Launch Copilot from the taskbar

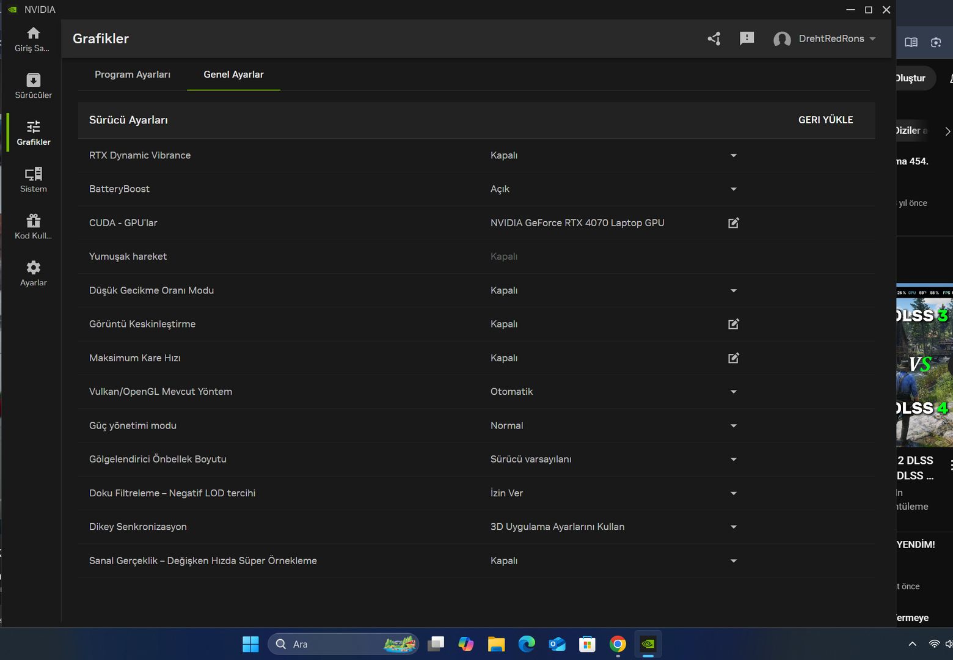(466, 644)
